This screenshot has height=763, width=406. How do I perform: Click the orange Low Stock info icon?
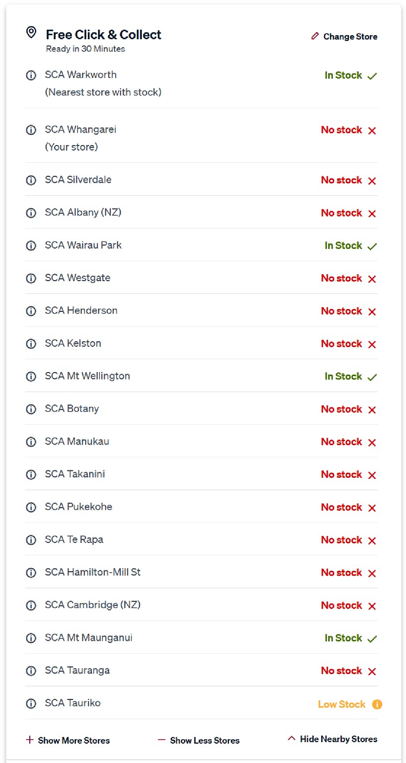[x=377, y=704]
